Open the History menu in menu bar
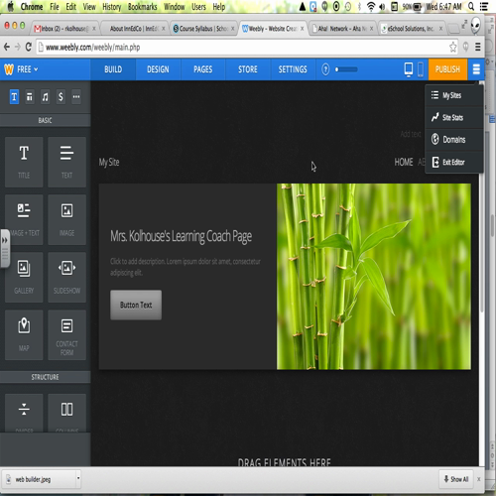The height and width of the screenshot is (496, 496). [x=111, y=7]
